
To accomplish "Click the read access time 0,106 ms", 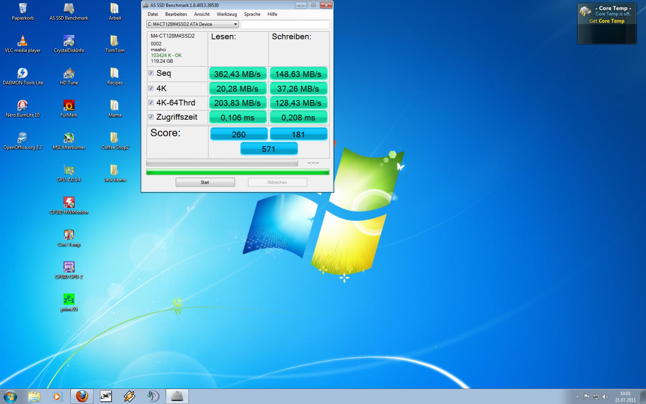I will point(237,117).
